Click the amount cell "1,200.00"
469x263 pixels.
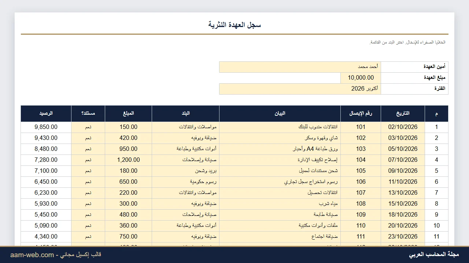129,160
